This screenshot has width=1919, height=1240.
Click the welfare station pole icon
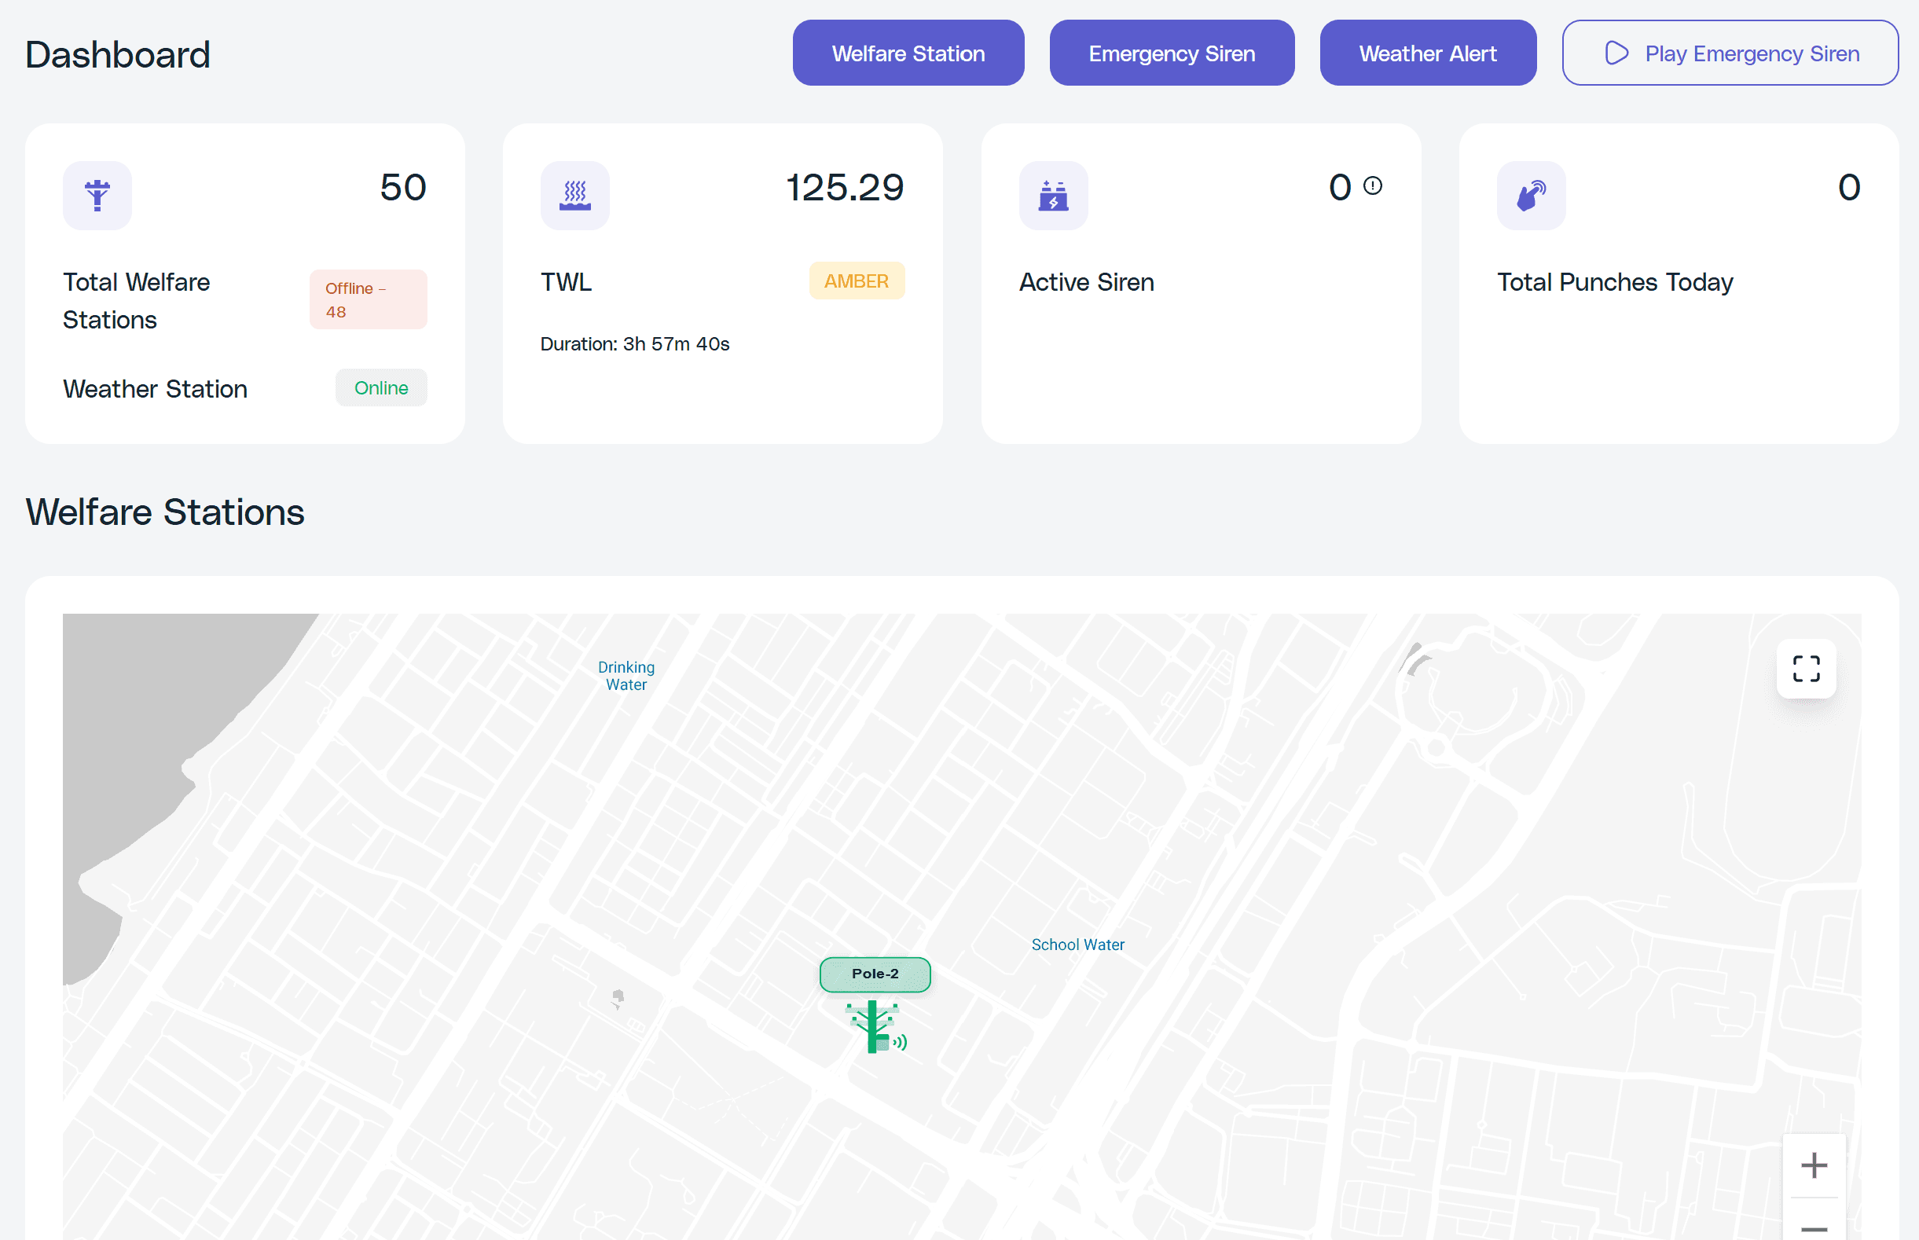(97, 196)
